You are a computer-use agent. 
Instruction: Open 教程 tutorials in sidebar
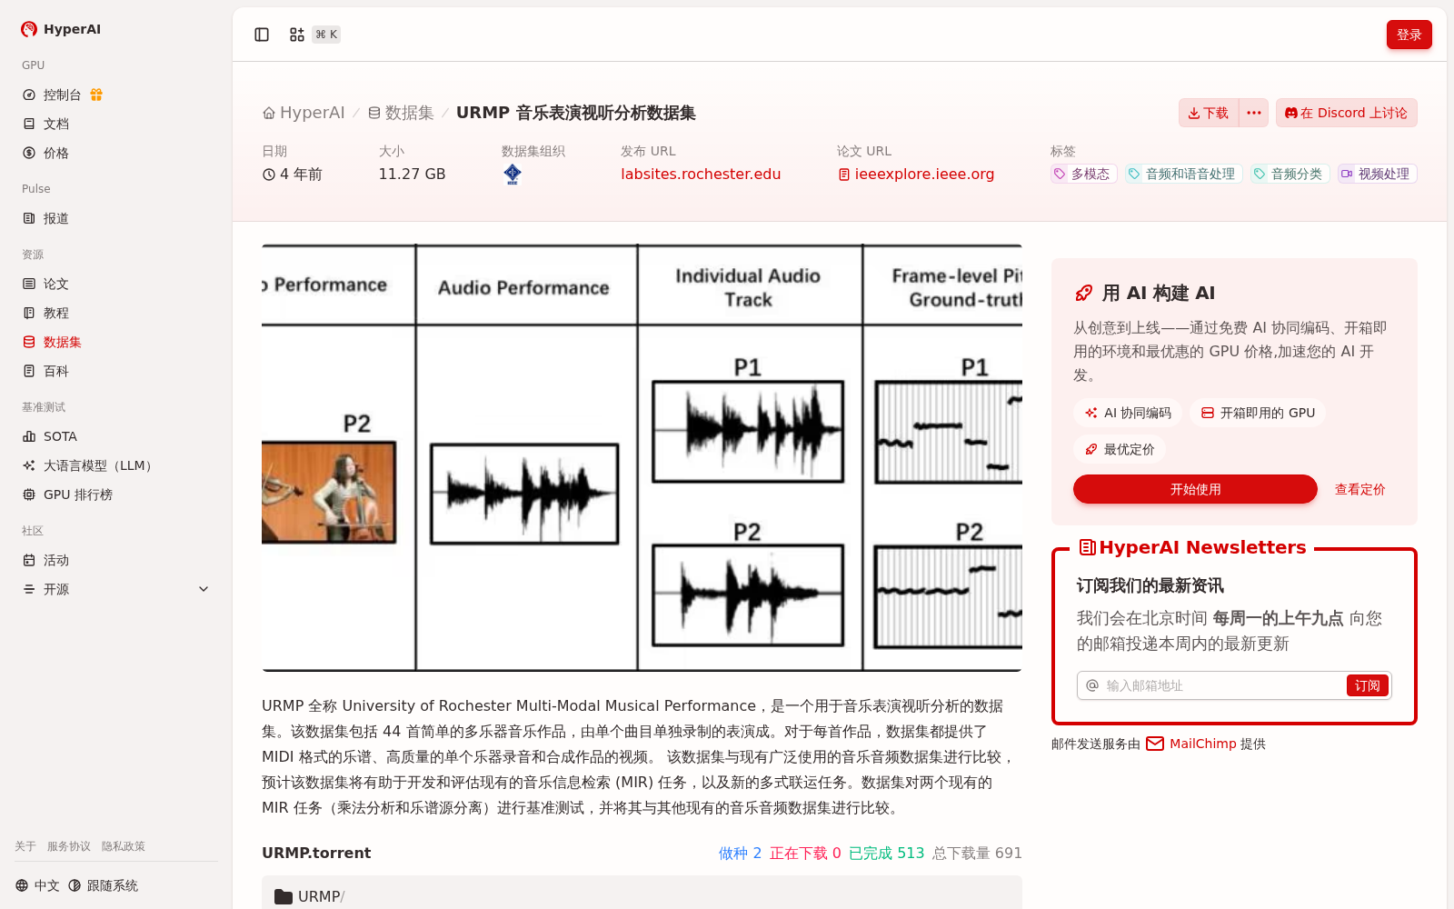pos(56,313)
